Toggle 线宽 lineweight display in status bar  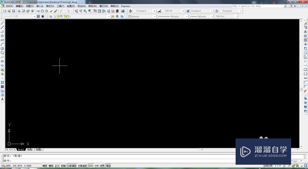102,166
